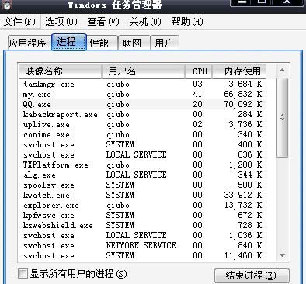Click CPU value 20 for QQ.exe
This screenshot has width=306, height=284.
[x=197, y=104]
